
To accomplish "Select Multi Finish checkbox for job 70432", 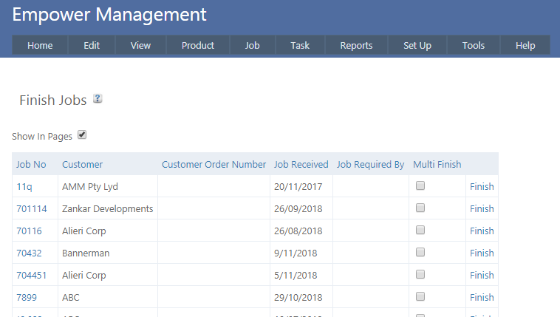I will coord(420,253).
